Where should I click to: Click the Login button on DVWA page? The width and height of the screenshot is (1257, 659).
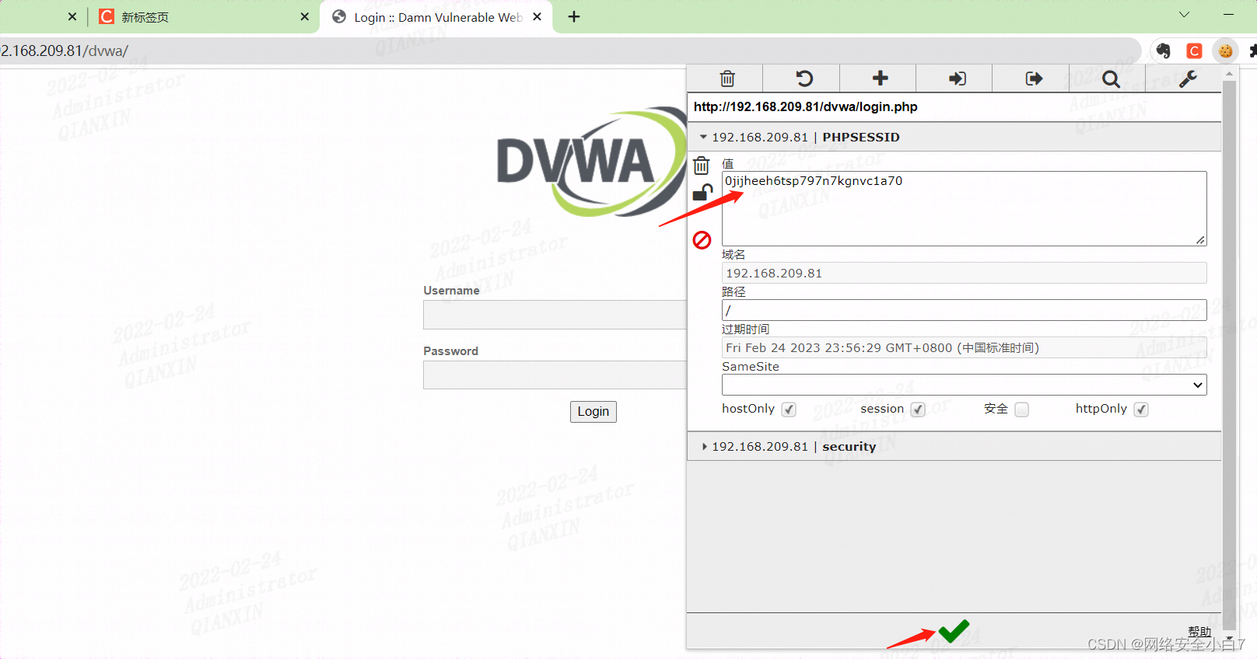coord(593,412)
